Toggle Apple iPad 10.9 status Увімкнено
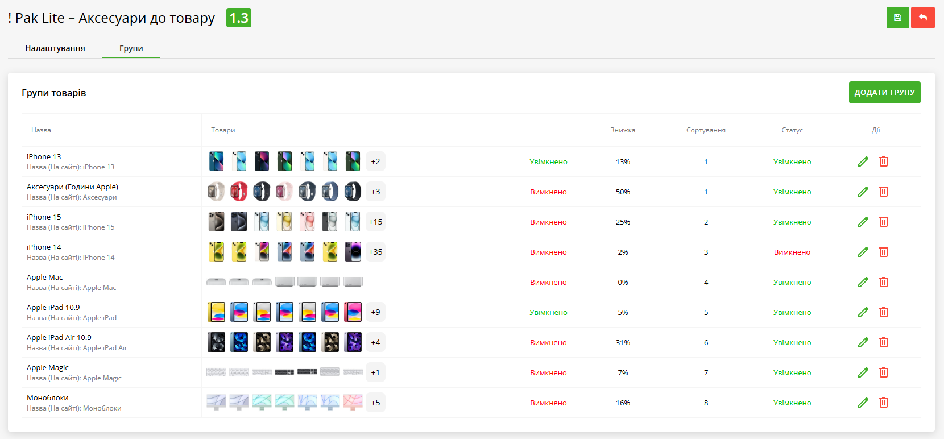The width and height of the screenshot is (944, 439). [792, 312]
